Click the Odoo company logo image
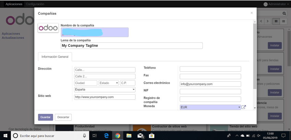 click(48, 28)
